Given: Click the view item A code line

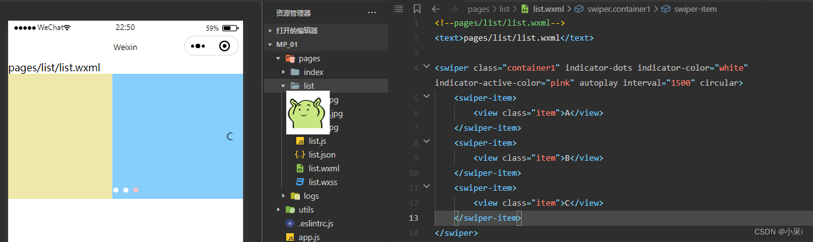Looking at the screenshot, I should [x=539, y=113].
